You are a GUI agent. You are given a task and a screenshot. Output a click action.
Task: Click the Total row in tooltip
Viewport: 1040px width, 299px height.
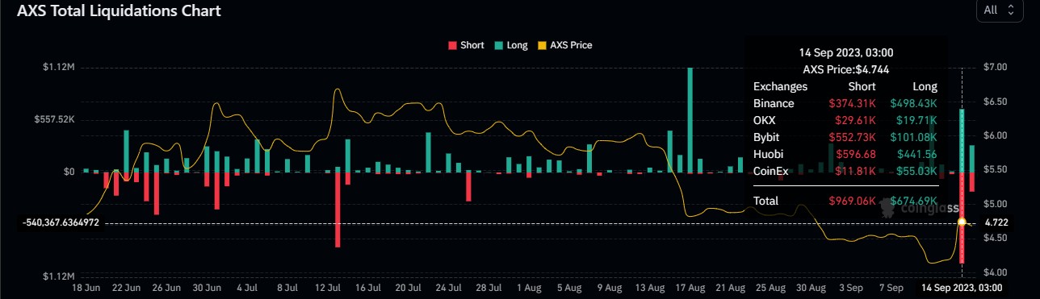coord(845,200)
